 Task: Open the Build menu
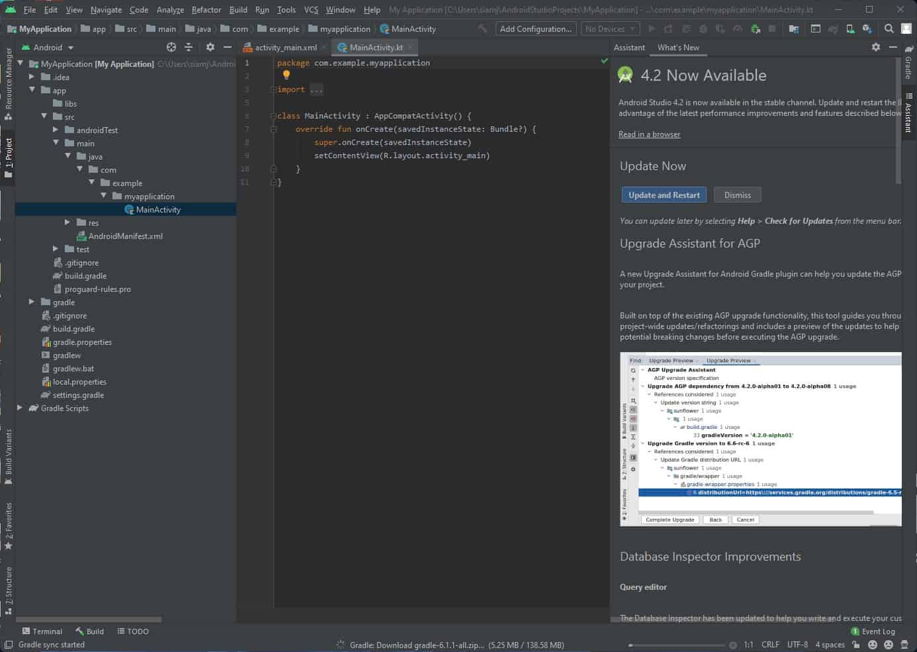point(238,9)
